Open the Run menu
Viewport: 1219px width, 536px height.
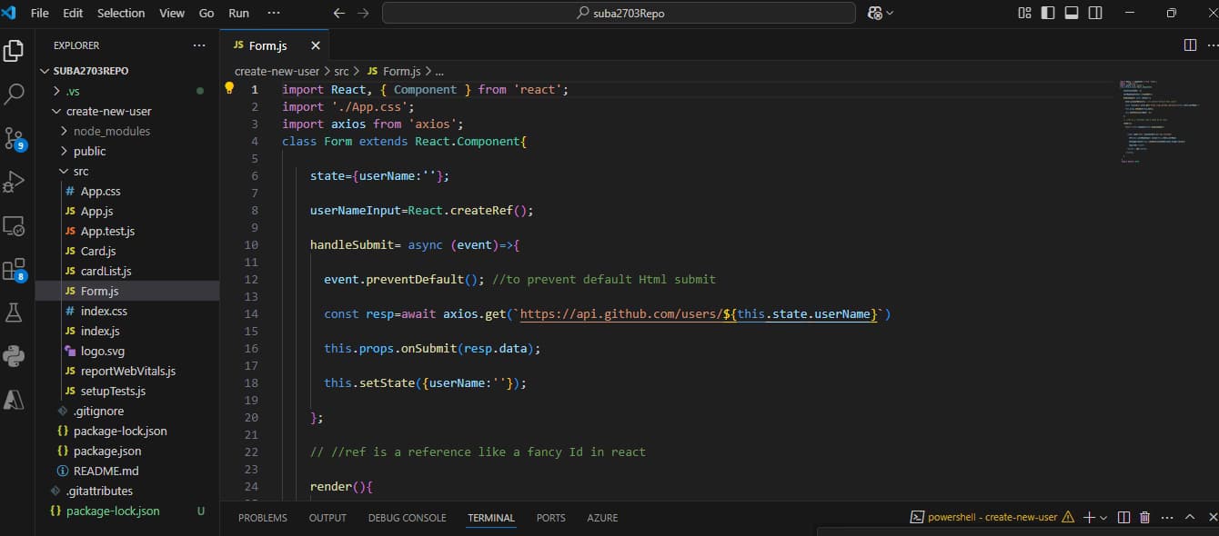pyautogui.click(x=238, y=13)
